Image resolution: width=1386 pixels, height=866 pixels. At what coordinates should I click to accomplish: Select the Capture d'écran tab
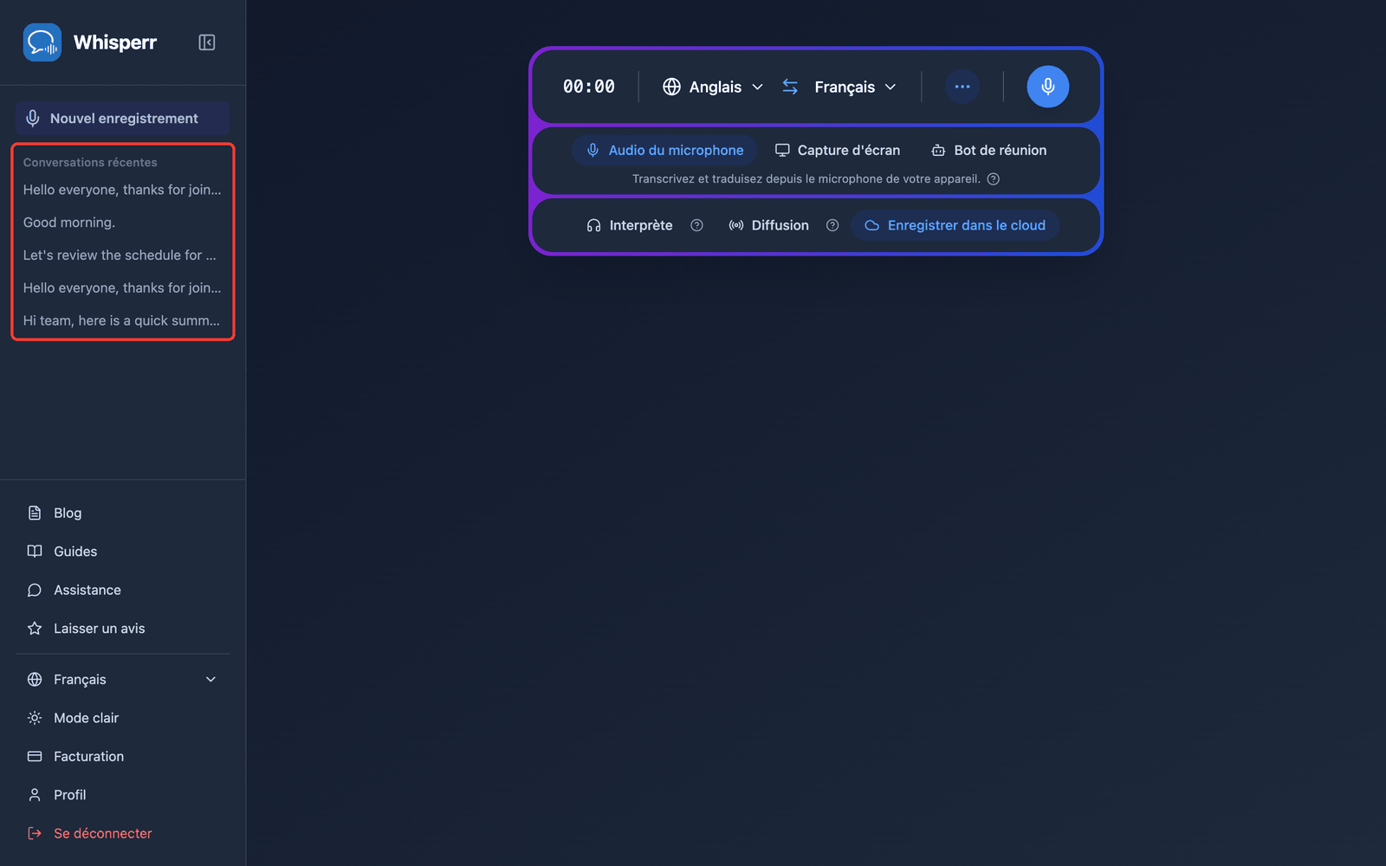[837, 151]
